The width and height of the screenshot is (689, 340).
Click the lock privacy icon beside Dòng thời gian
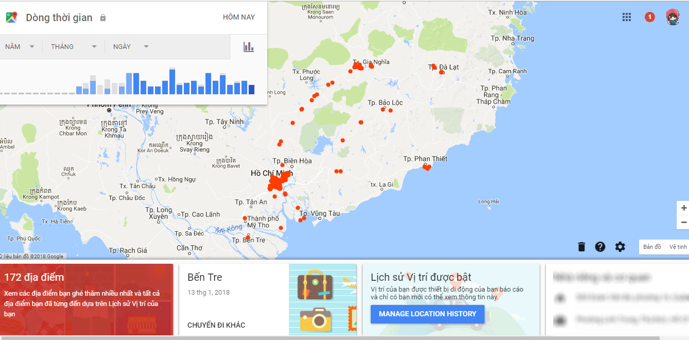[102, 18]
